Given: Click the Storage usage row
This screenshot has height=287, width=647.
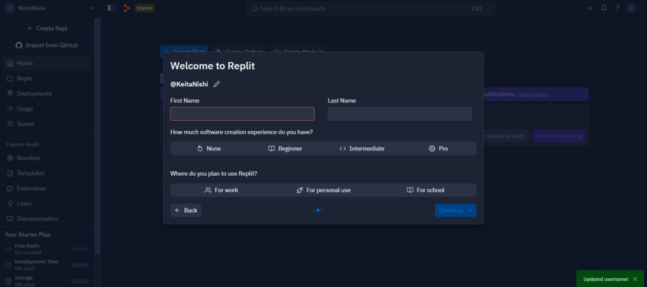Looking at the screenshot, I should tap(47, 281).
